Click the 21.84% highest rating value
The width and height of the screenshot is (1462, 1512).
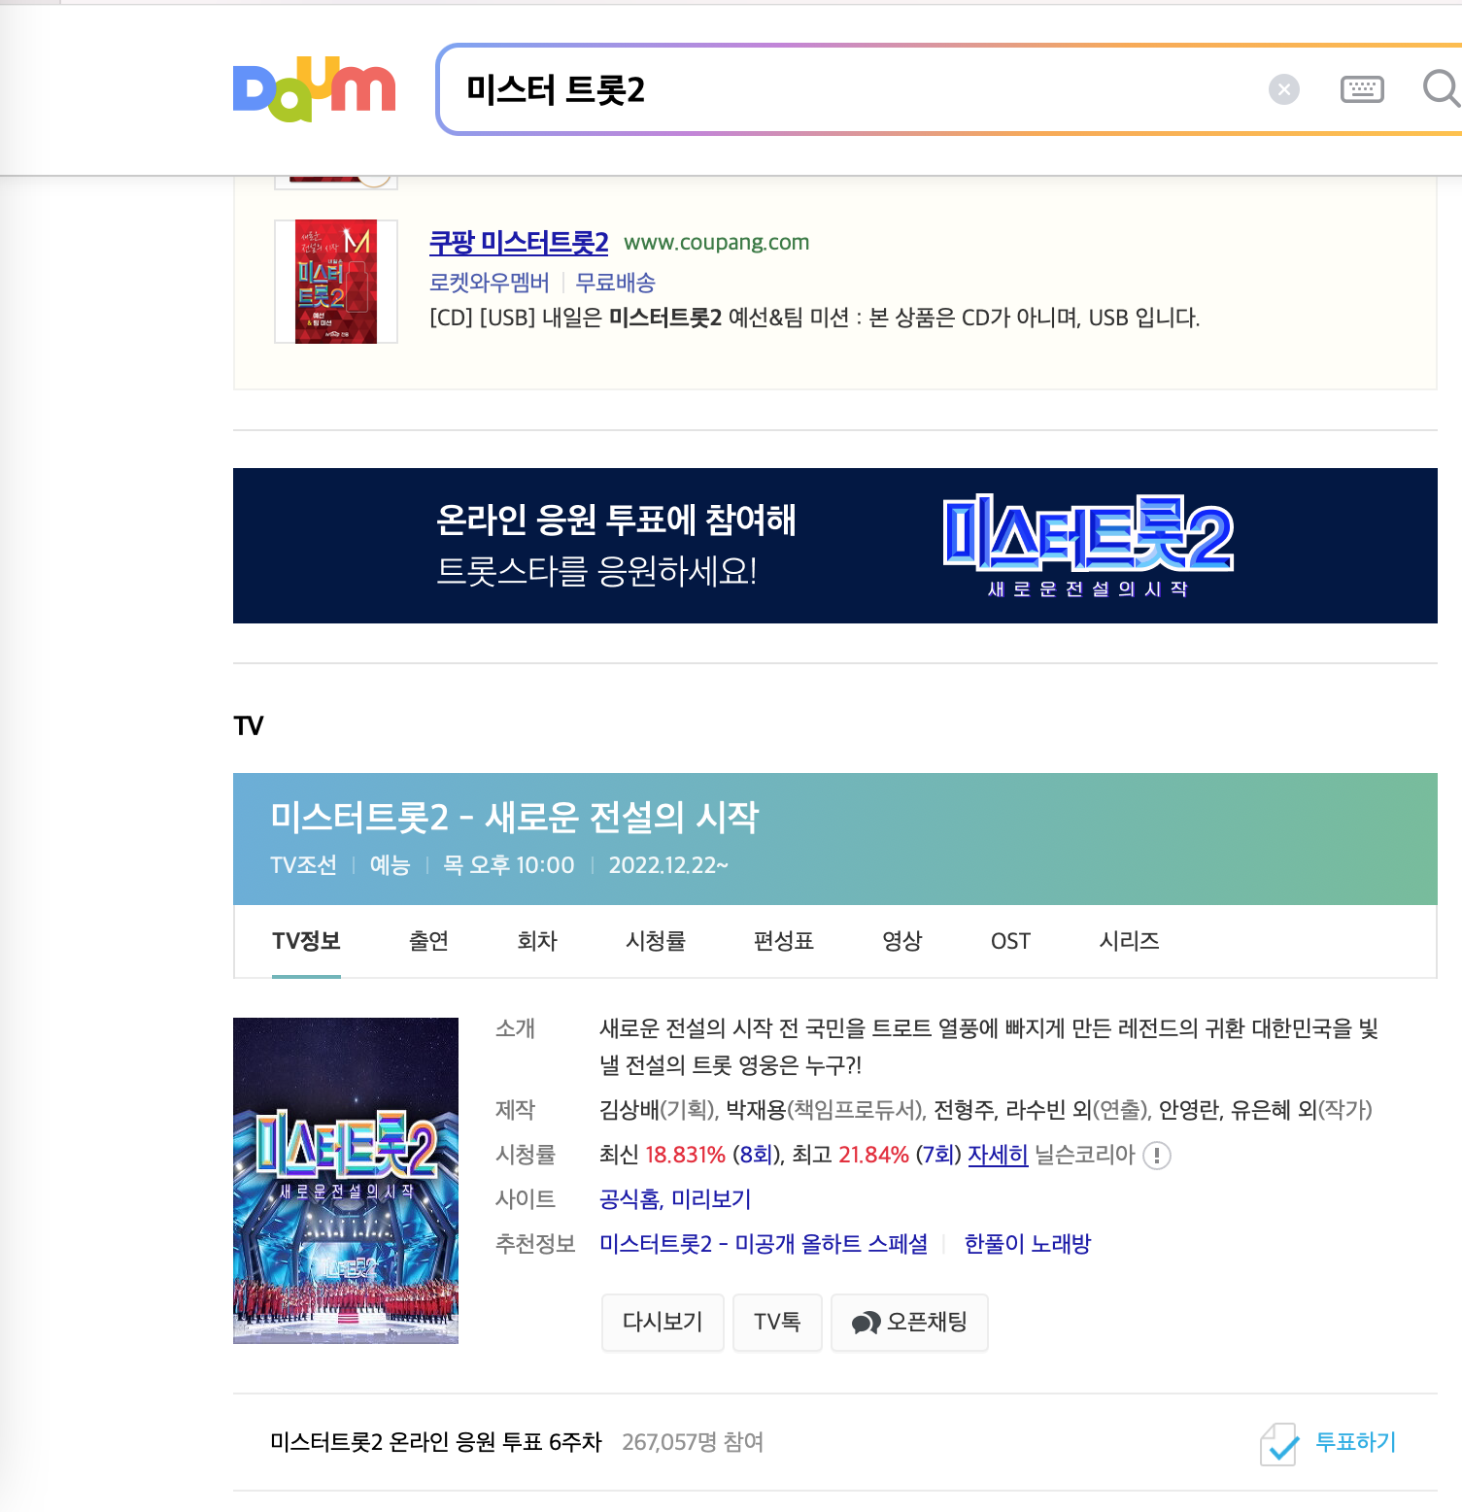click(873, 1155)
